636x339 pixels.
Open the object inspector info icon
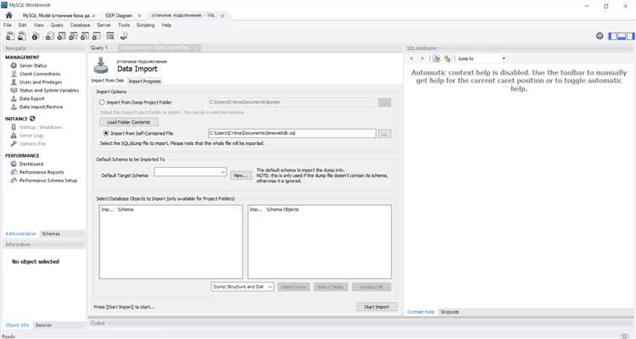pyautogui.click(x=36, y=36)
